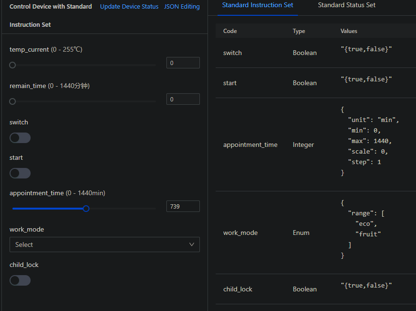This screenshot has height=311, width=416.
Task: Click the Update Device Status link
Action: [x=129, y=7]
